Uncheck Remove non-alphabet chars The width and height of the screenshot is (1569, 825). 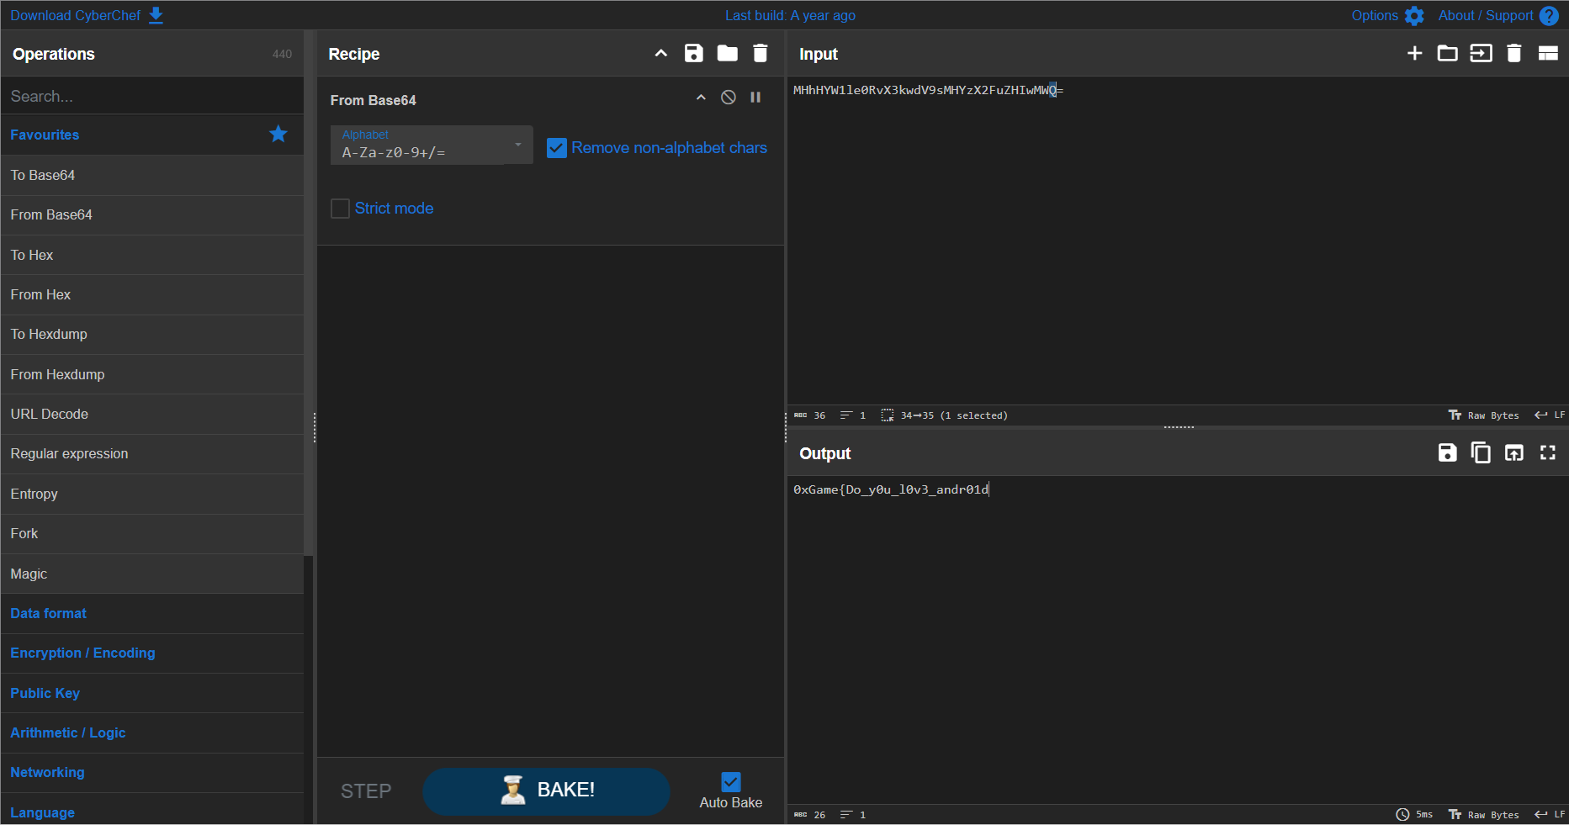point(556,148)
